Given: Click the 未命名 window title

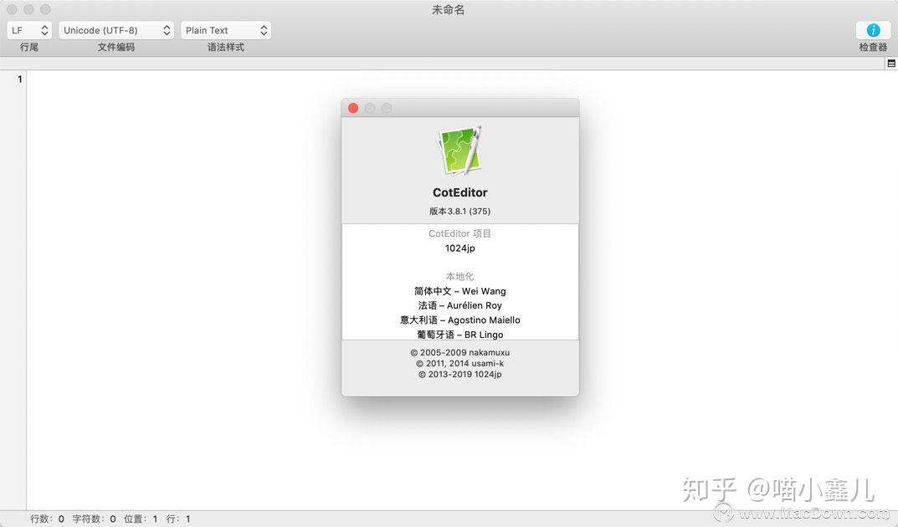Looking at the screenshot, I should 449,9.
